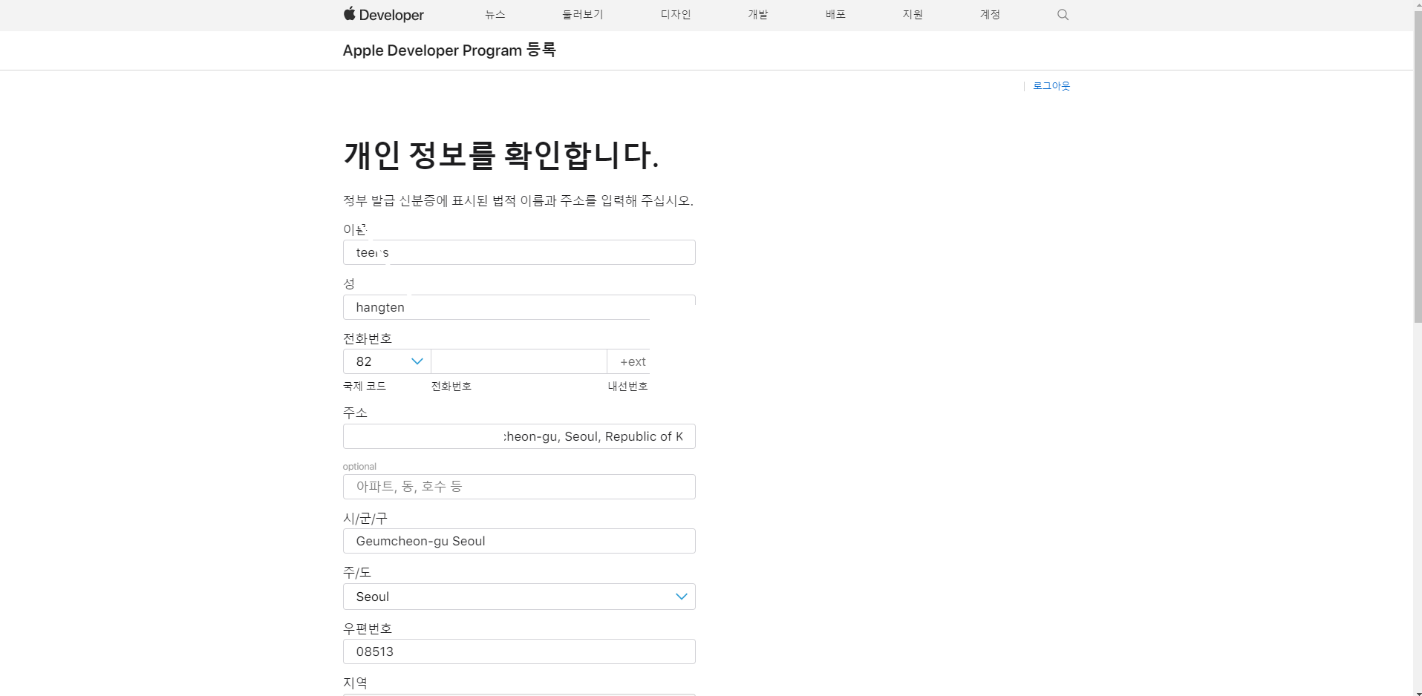
Task: Visit the 계정 navigation item
Action: pos(990,15)
